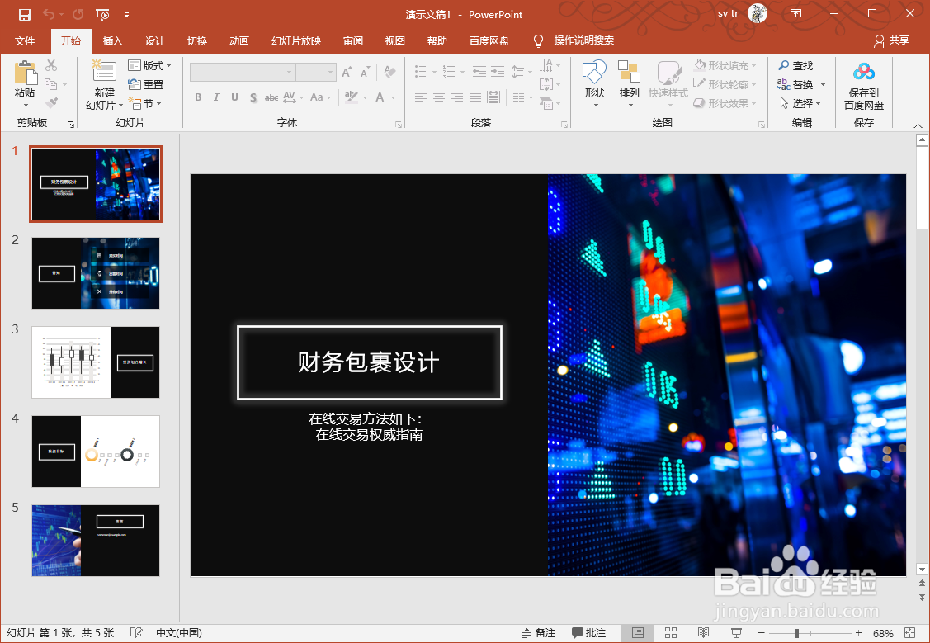
Task: Open Change Case (Aa) dropdown
Action: click(319, 97)
